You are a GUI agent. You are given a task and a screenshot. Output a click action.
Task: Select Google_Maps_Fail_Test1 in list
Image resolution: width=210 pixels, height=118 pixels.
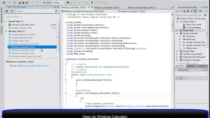(x=22, y=38)
